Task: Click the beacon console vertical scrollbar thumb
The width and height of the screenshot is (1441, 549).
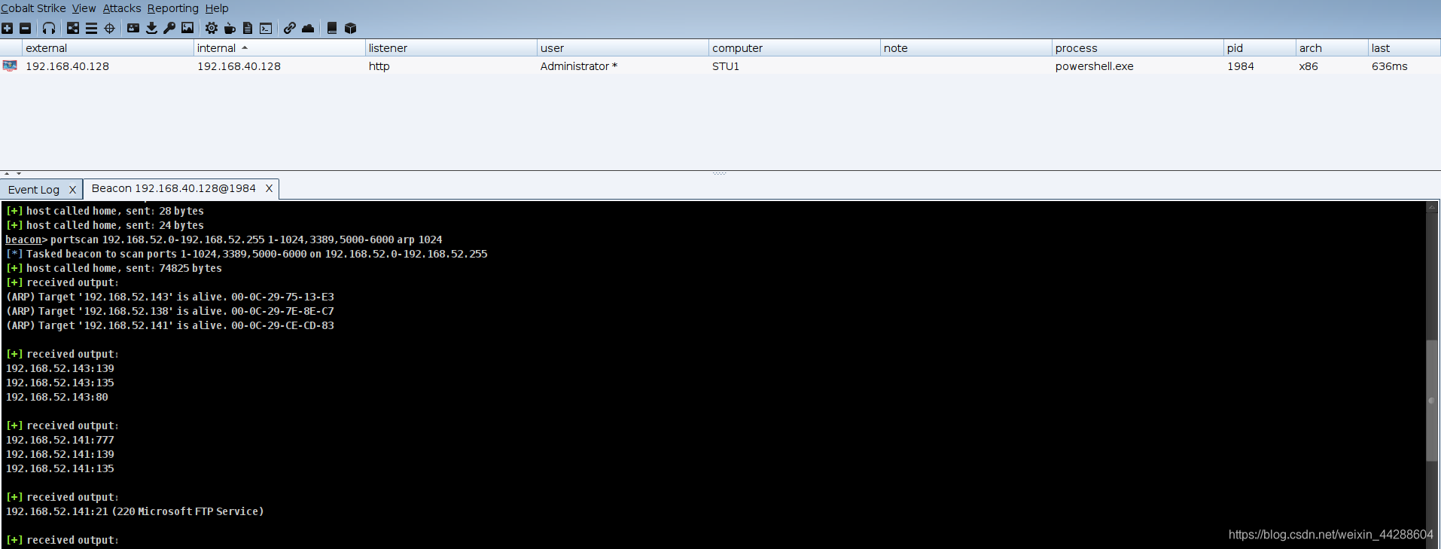Action: 1432,401
